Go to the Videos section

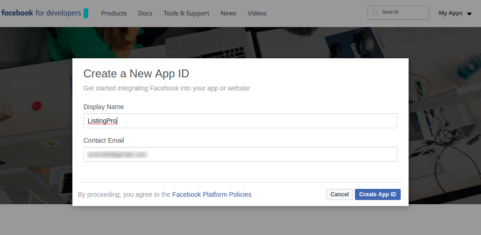point(257,13)
